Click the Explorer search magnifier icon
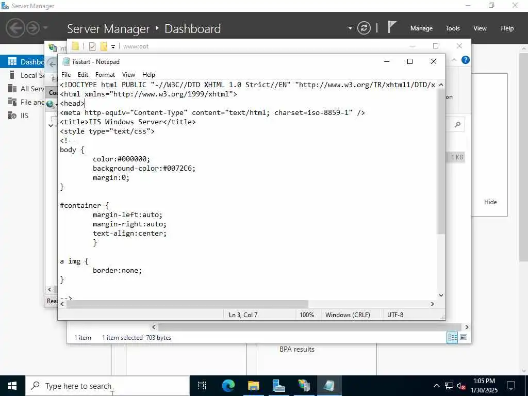The image size is (528, 396). coord(457,125)
